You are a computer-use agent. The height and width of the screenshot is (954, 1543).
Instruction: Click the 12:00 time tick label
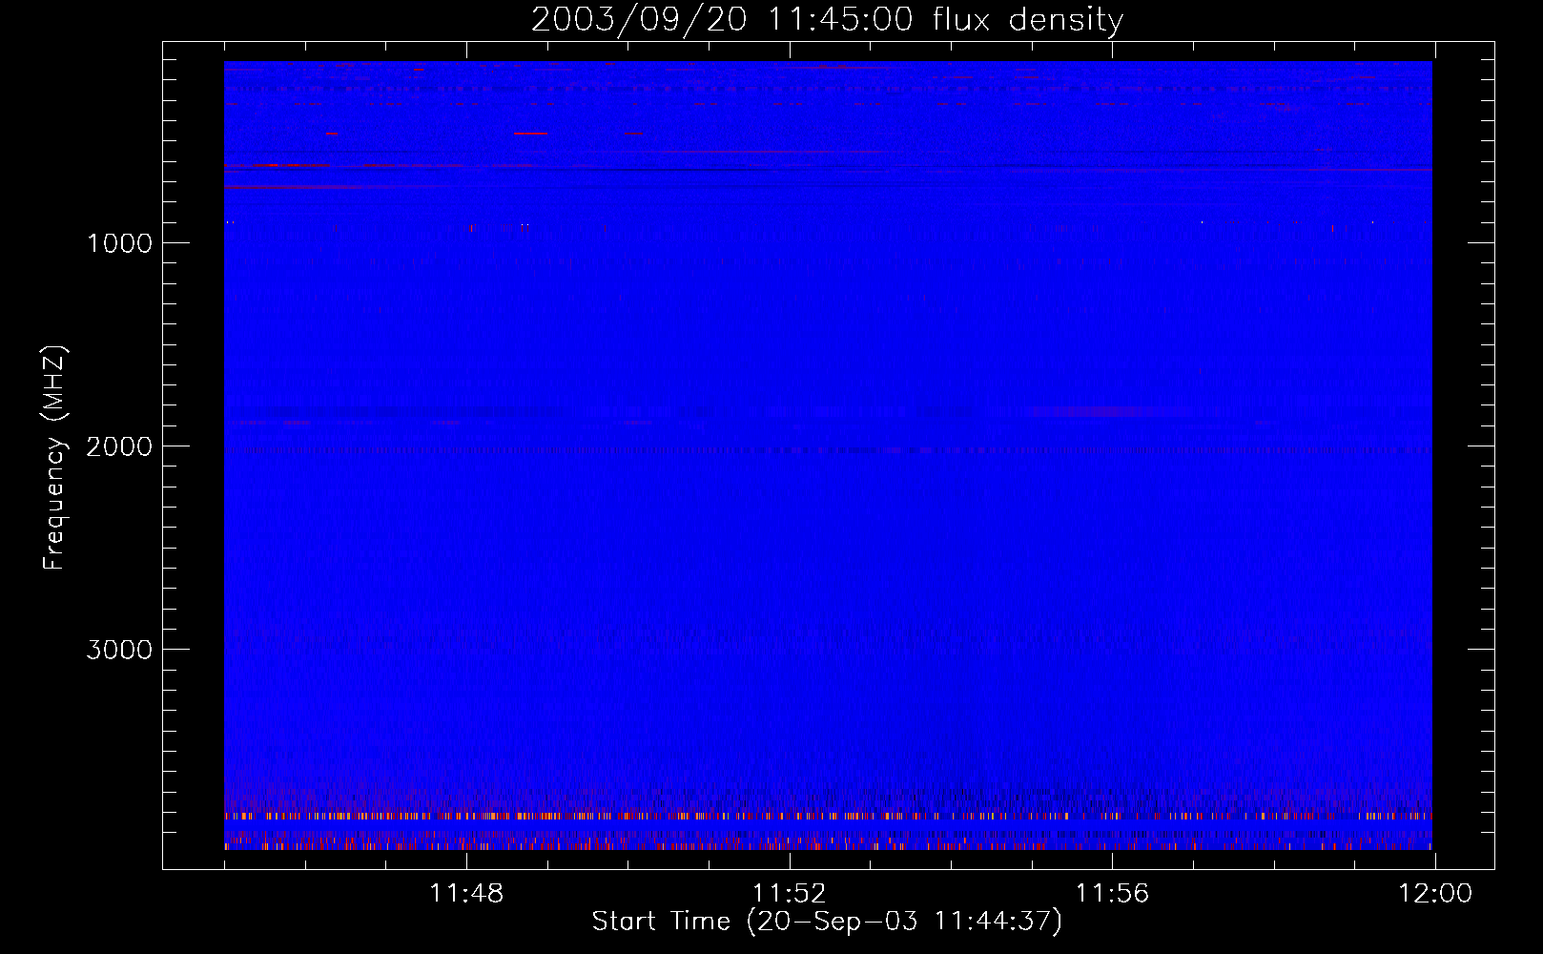1435,894
